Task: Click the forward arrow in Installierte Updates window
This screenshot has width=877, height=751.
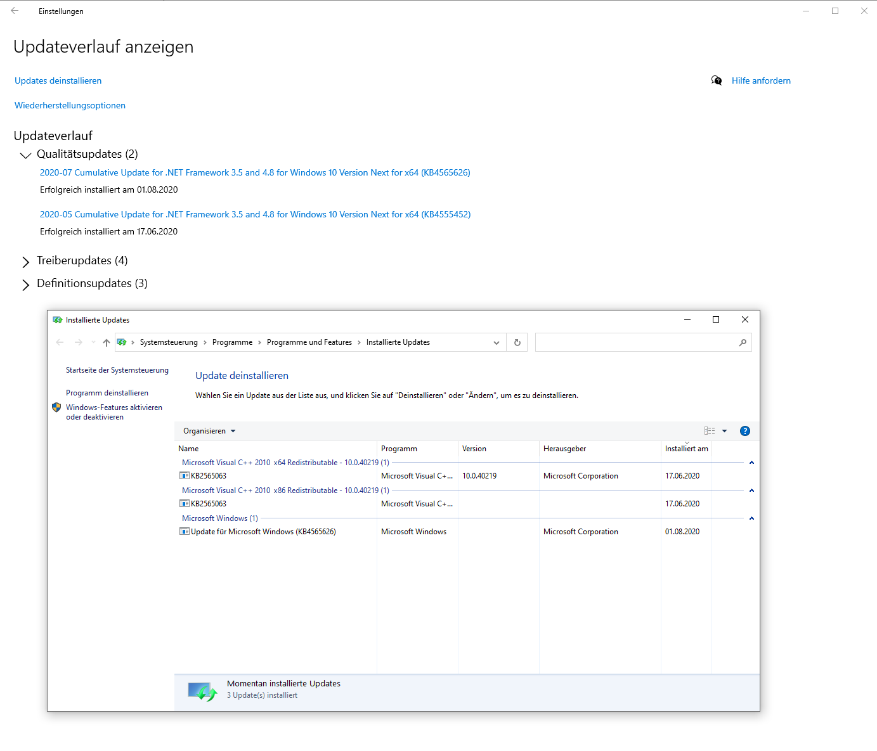Action: tap(79, 342)
